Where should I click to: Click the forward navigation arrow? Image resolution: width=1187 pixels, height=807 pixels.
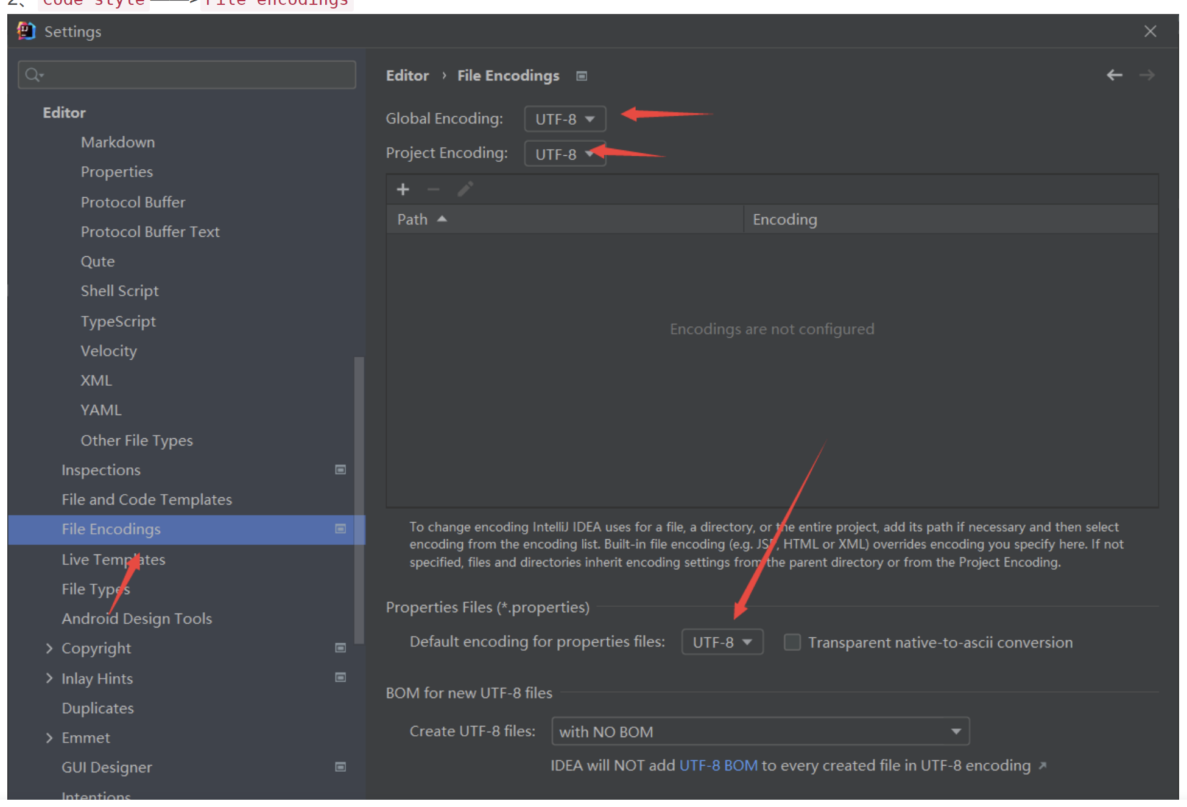1147,75
